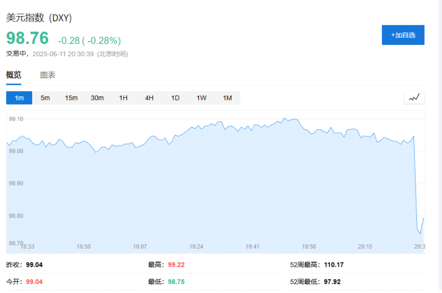Choose the 15m interval
442x293 pixels.
(x=71, y=98)
